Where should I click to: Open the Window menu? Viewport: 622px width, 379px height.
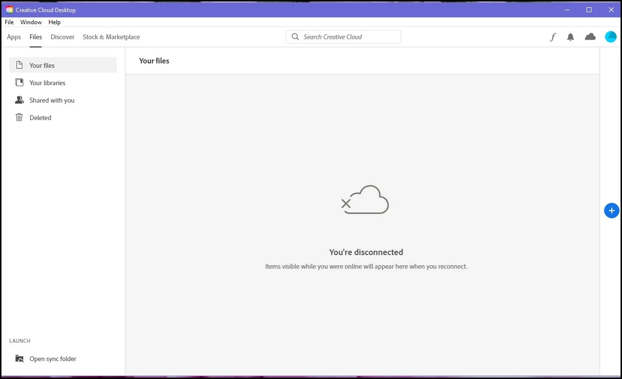(31, 22)
